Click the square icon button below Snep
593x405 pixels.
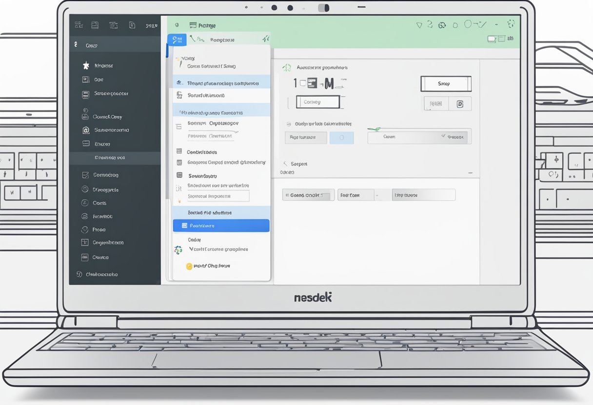(459, 104)
